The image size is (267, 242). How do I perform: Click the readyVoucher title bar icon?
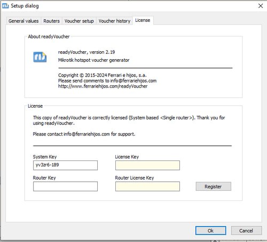(5, 6)
